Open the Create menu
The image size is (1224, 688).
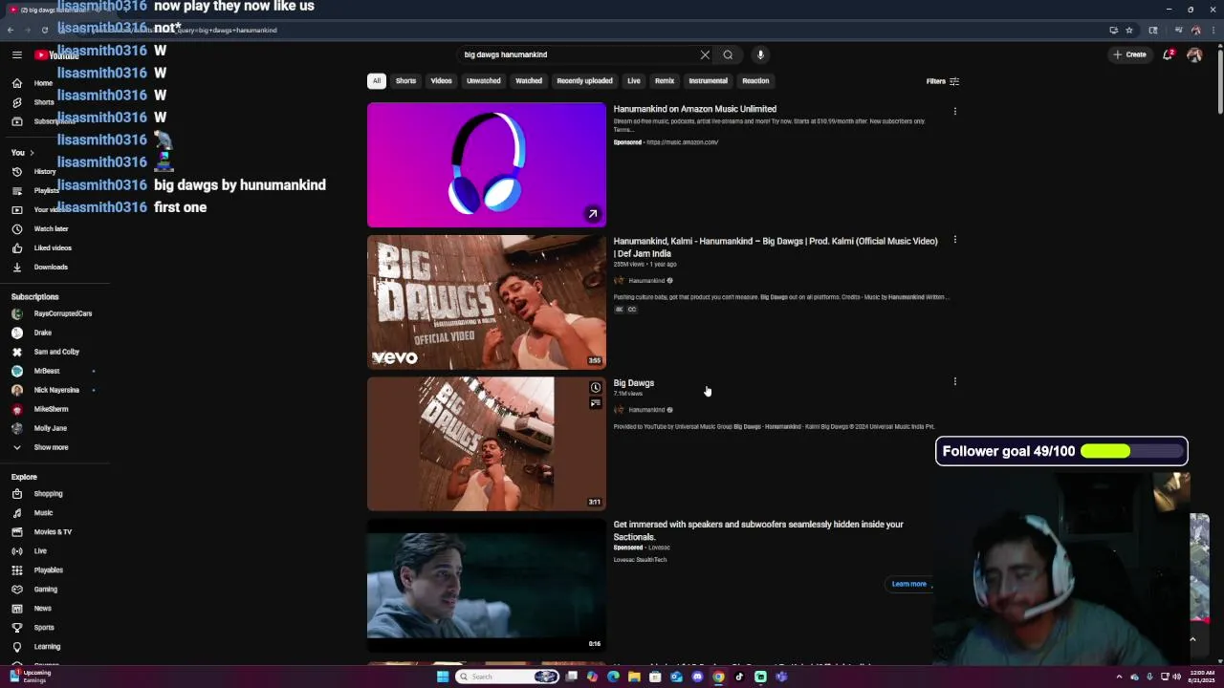tap(1129, 54)
